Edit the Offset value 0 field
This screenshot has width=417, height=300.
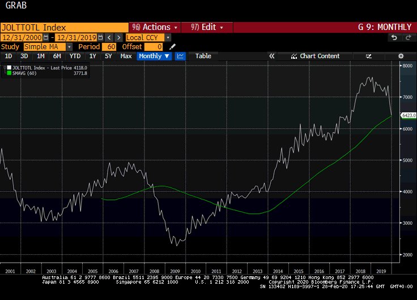coord(153,47)
